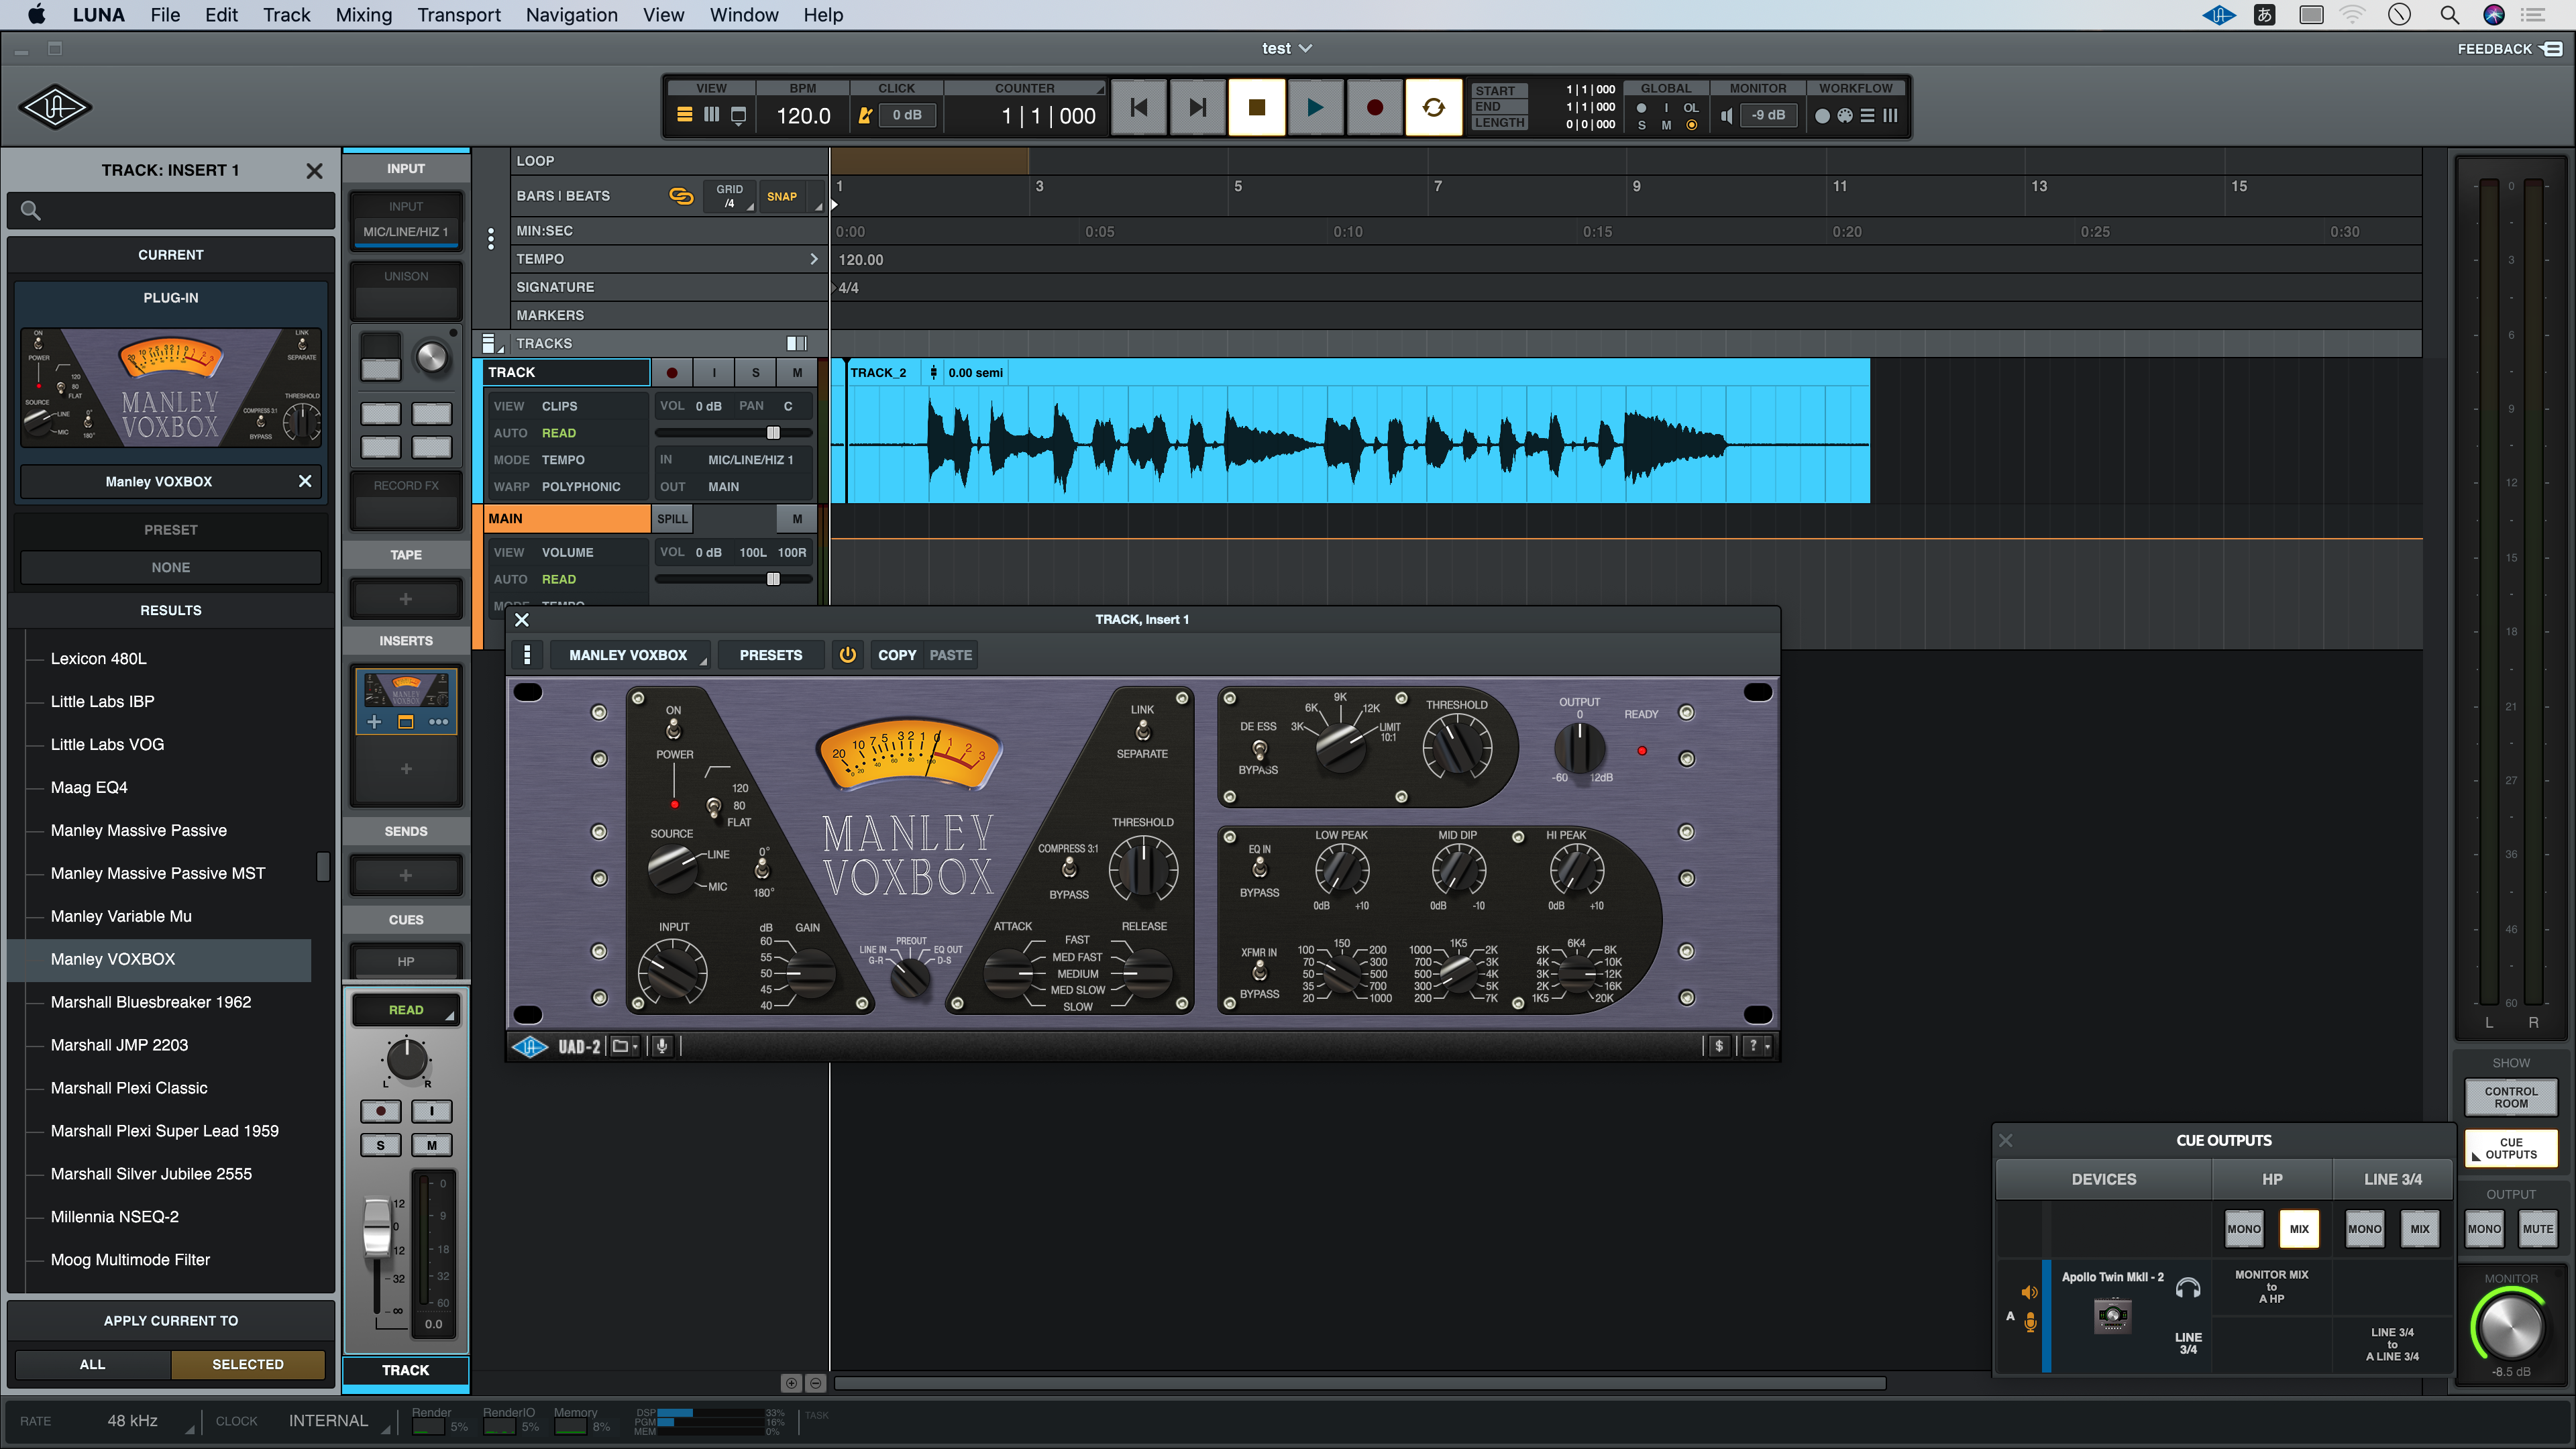Click the dollar sign icon in the plug-in footer

point(1718,1046)
